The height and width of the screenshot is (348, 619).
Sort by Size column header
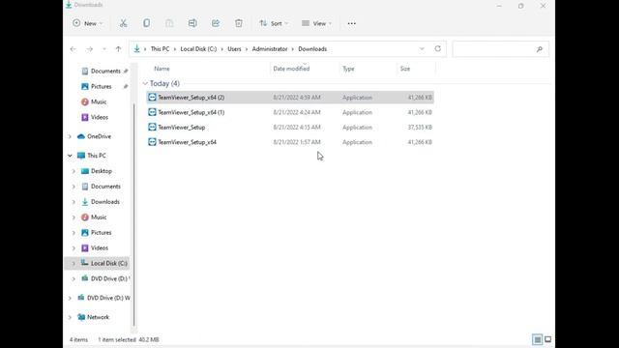pyautogui.click(x=405, y=69)
